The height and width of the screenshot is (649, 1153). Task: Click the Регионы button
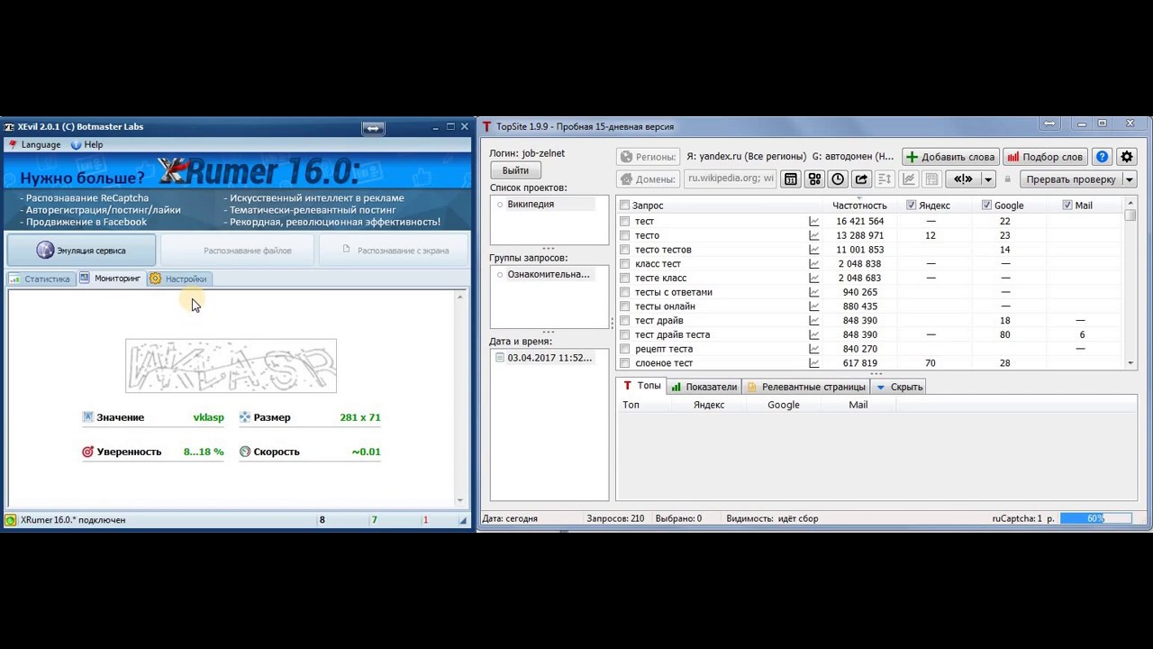(648, 157)
